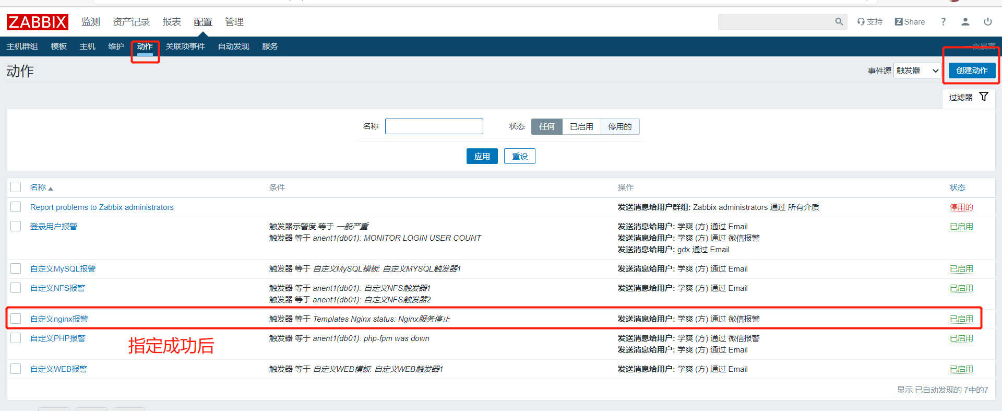1002x411 pixels.
Task: Go to the 关联项事件 submenu
Action: pos(185,46)
